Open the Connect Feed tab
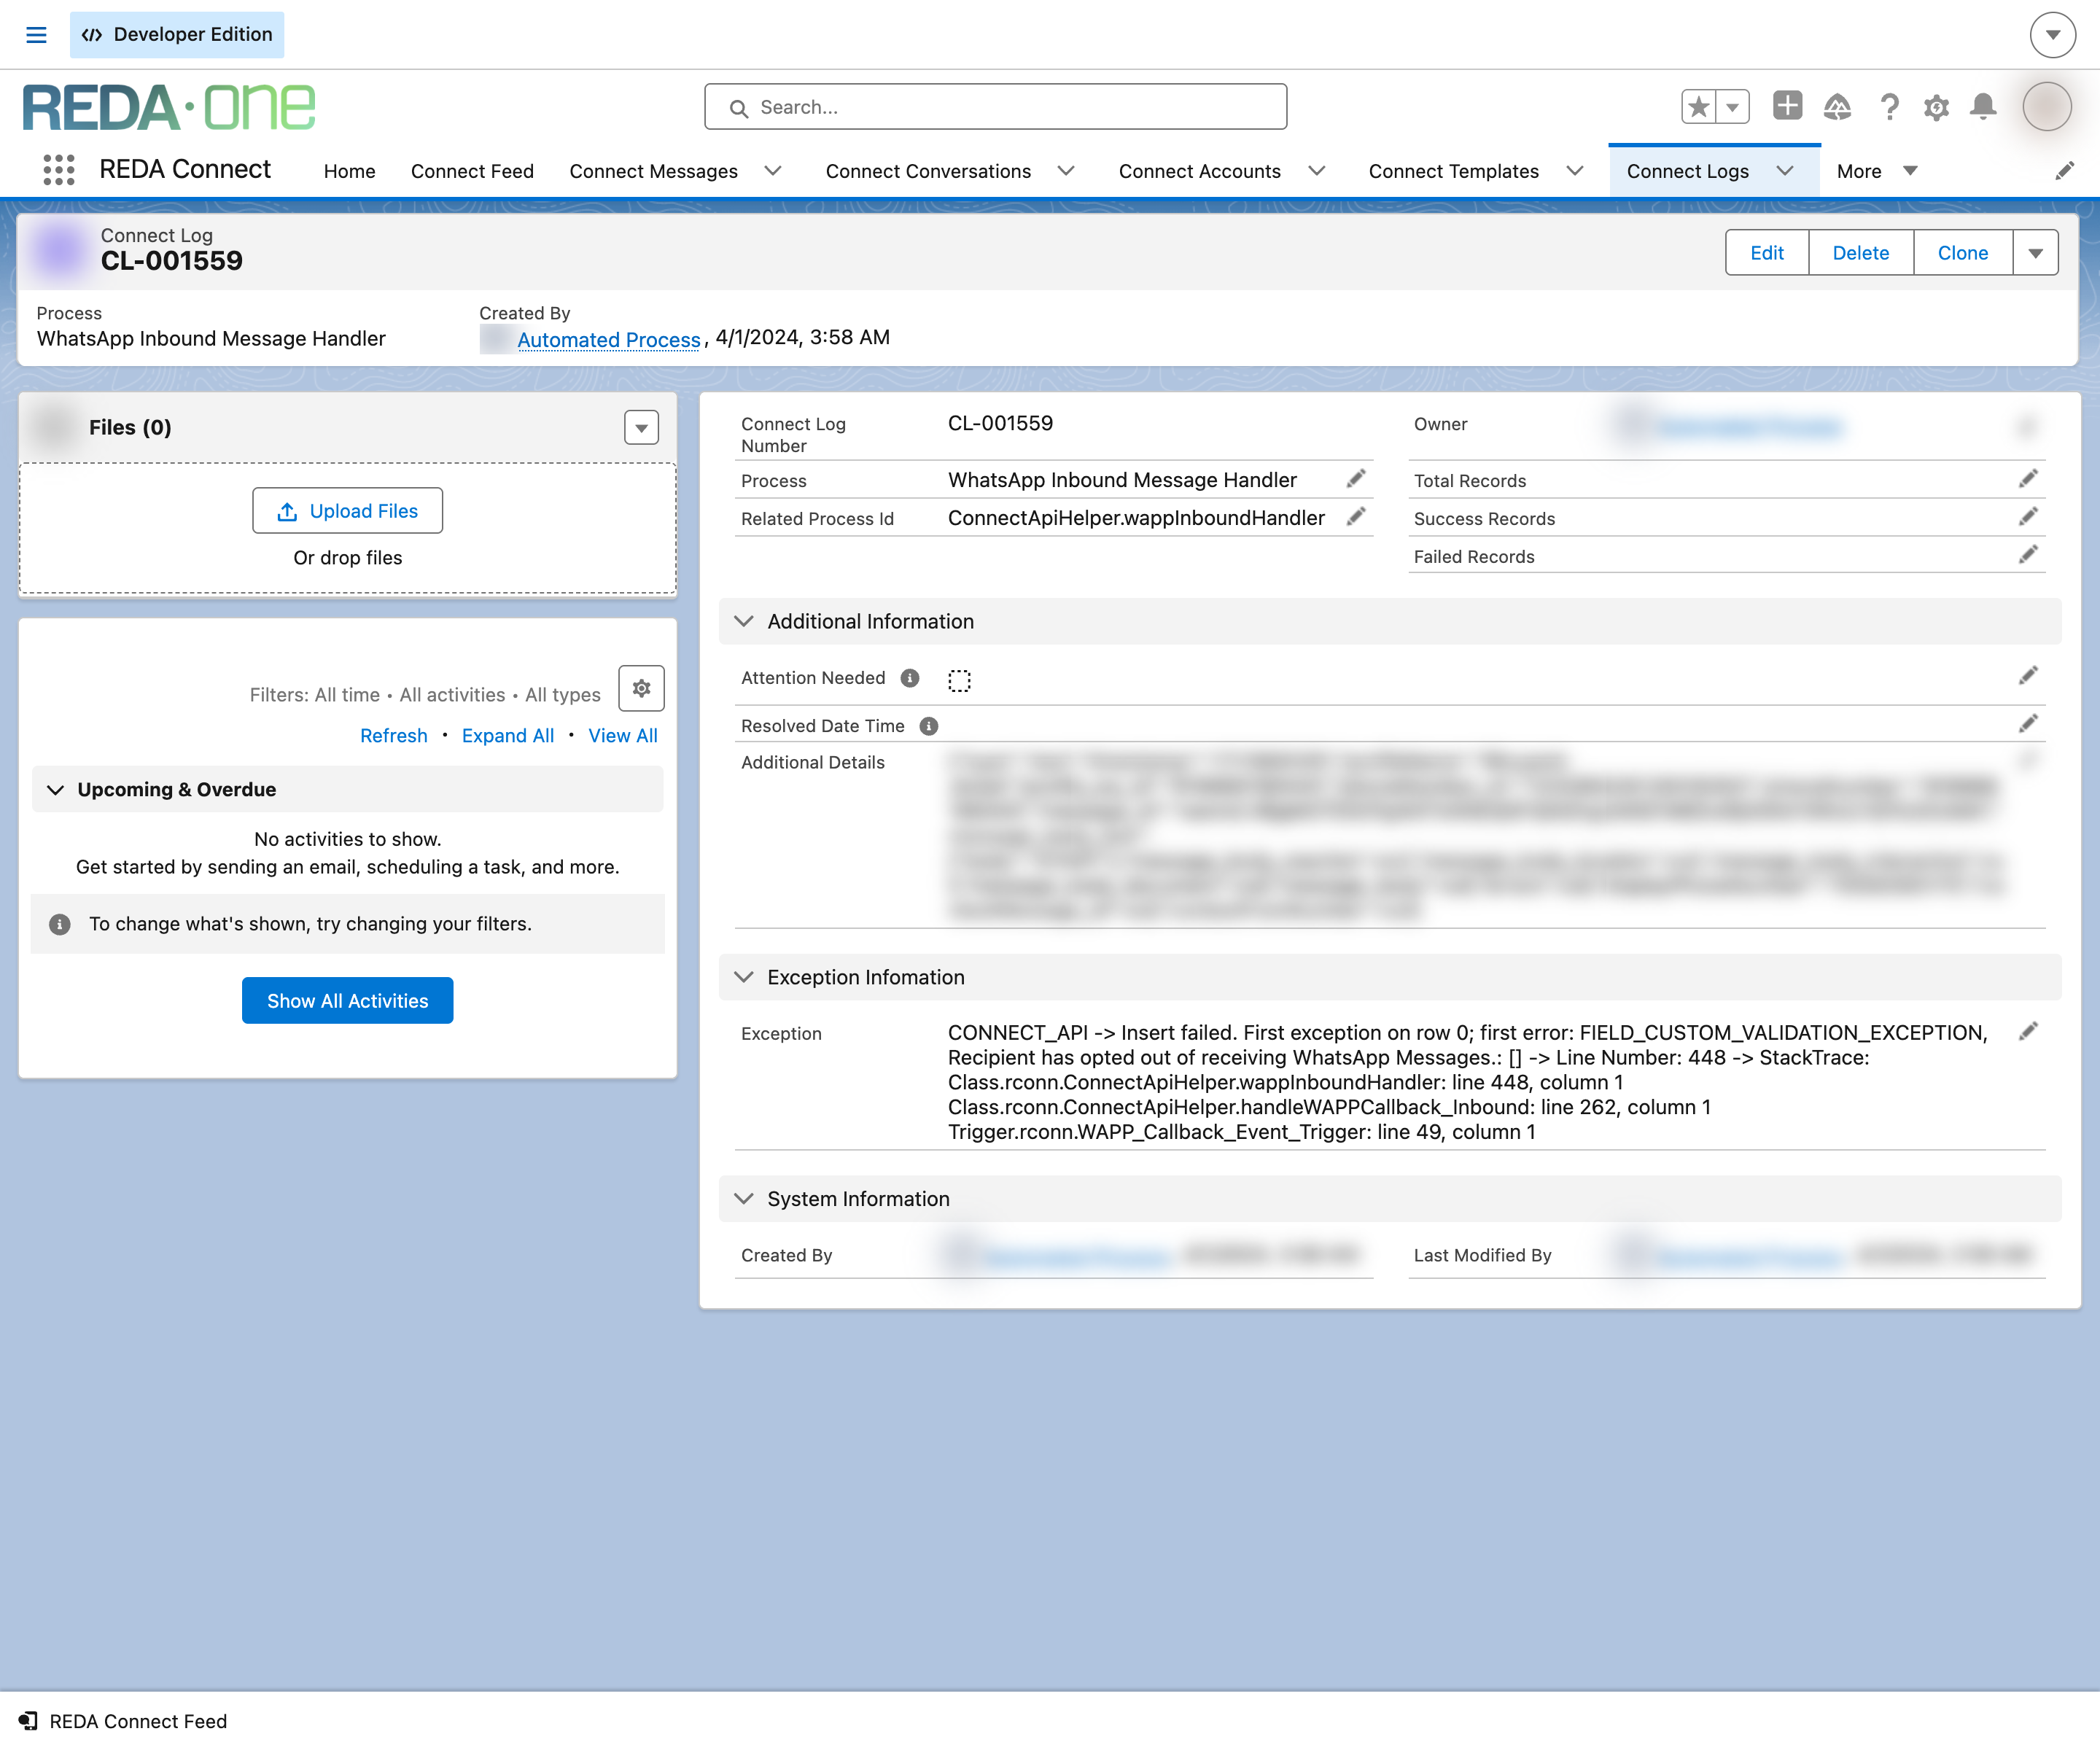 (x=472, y=171)
